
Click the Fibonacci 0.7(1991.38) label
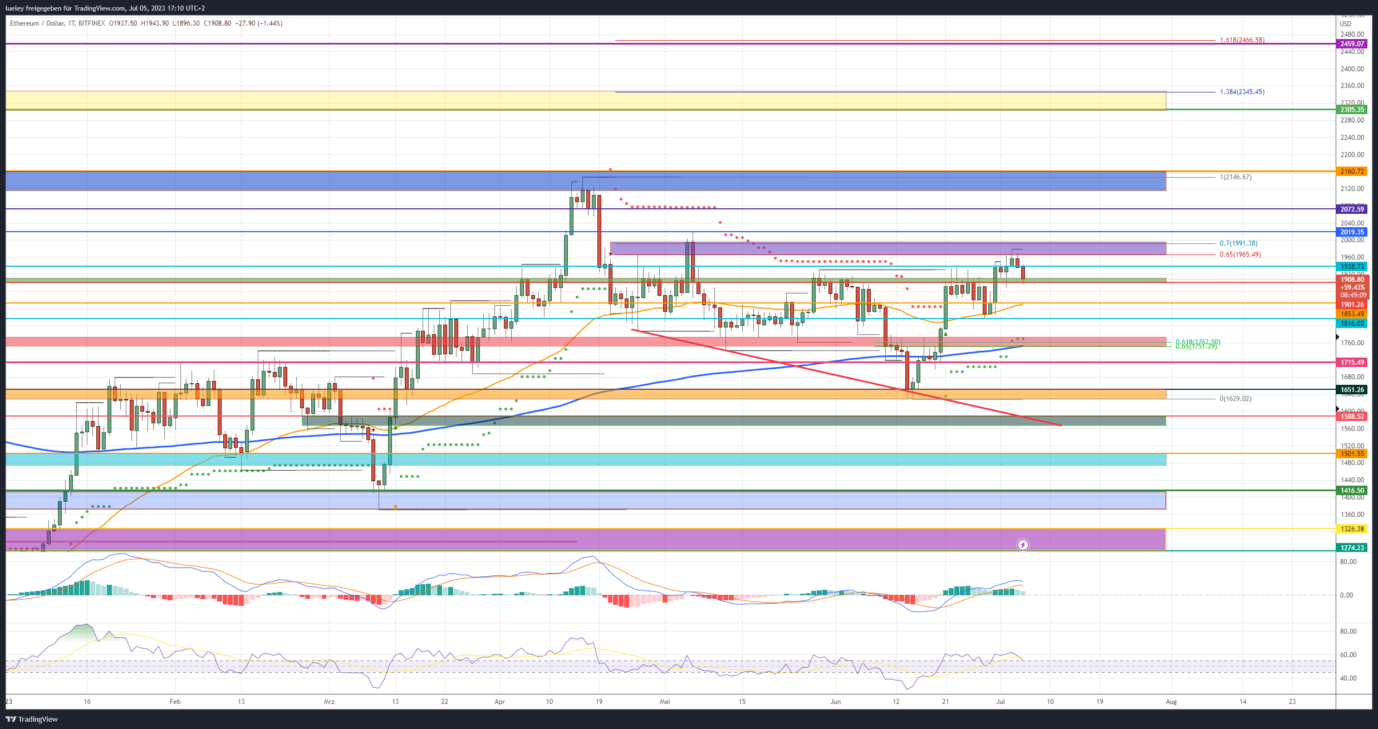click(x=1238, y=243)
